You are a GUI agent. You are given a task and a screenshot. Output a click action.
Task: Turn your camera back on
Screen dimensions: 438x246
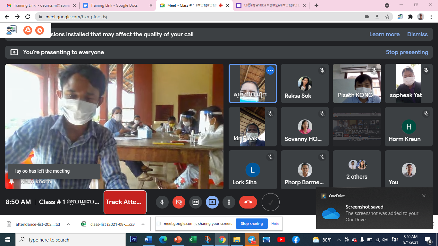179,202
